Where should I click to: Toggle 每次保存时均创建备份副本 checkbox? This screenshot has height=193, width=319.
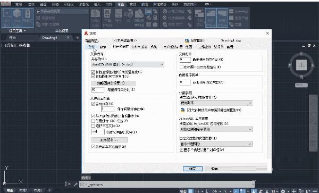pyautogui.click(x=93, y=116)
